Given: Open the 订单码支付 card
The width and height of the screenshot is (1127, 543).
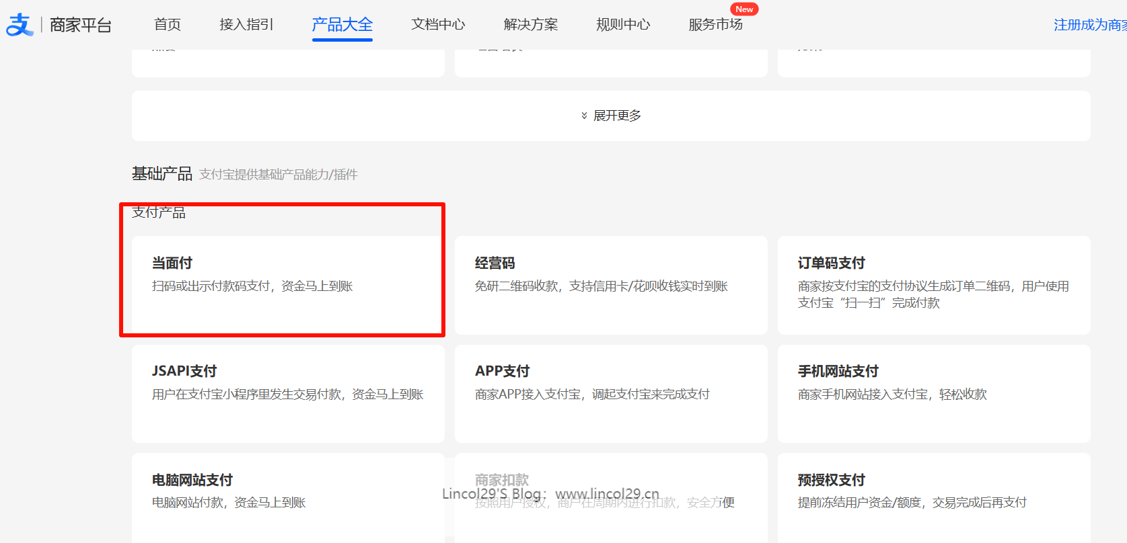Looking at the screenshot, I should coord(934,284).
